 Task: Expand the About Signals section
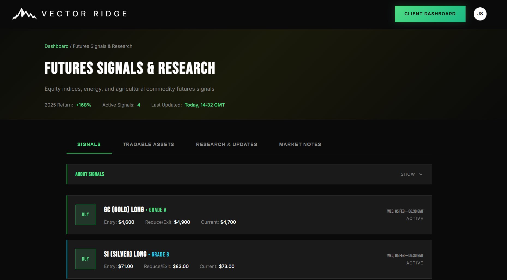click(90, 174)
